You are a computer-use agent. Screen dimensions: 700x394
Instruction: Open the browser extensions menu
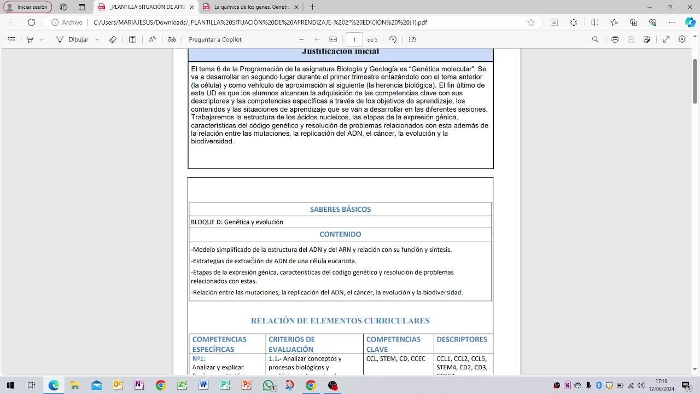pos(574,22)
